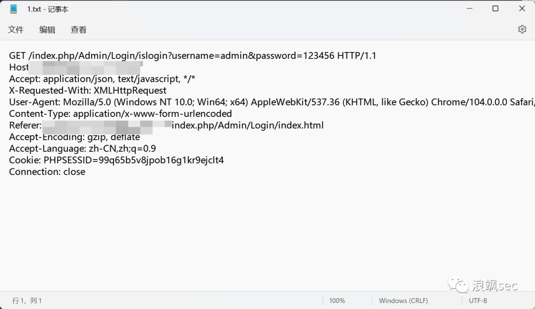Click the 1.txt - 记事本 window title

(x=48, y=9)
